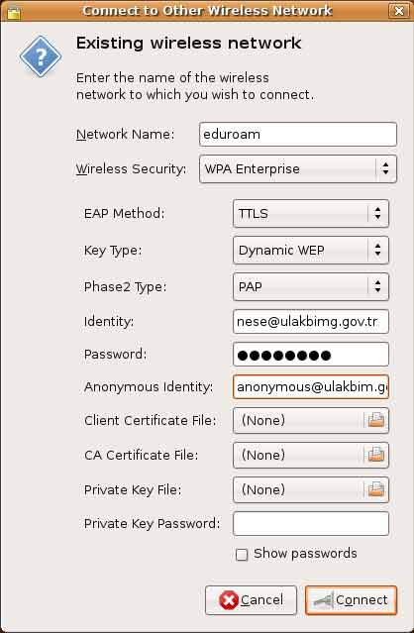Click the Anonymous Identity text field
The height and width of the screenshot is (633, 414).
tap(311, 387)
